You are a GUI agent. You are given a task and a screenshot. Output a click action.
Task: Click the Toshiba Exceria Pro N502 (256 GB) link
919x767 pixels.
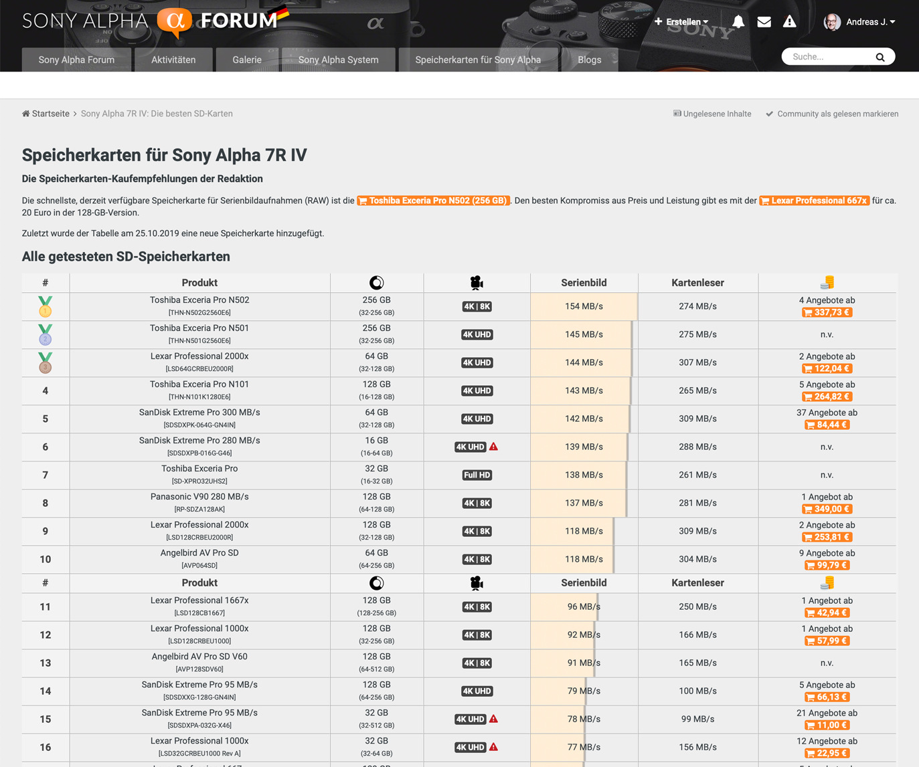point(434,201)
